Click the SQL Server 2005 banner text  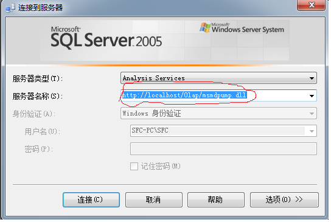pyautogui.click(x=106, y=37)
